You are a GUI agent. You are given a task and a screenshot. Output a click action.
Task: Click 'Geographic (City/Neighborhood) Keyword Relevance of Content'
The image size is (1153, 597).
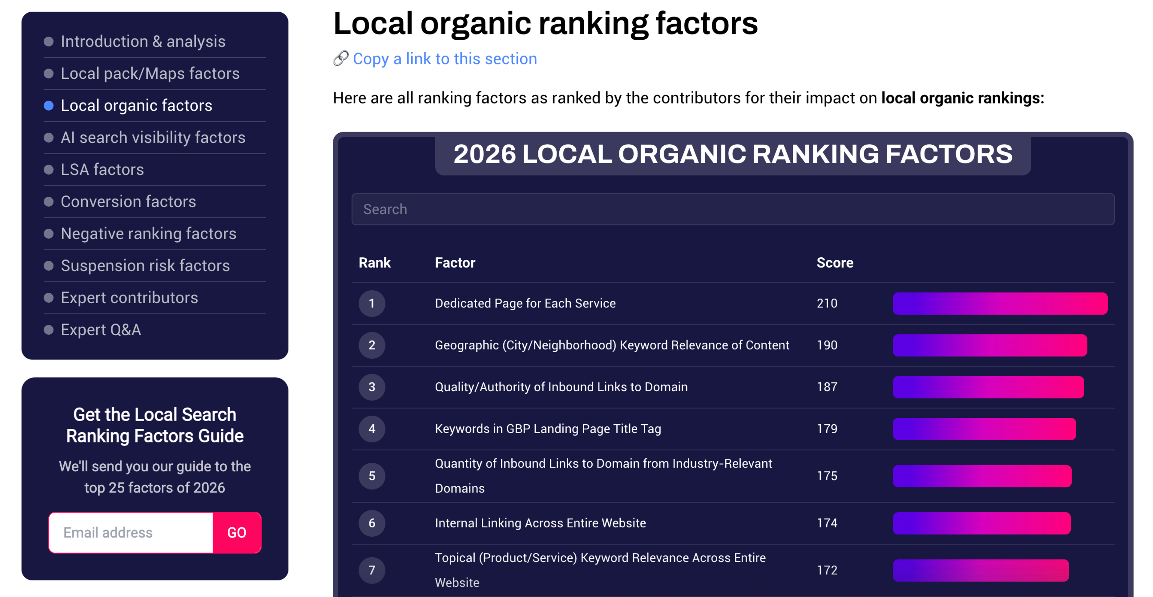click(x=612, y=345)
